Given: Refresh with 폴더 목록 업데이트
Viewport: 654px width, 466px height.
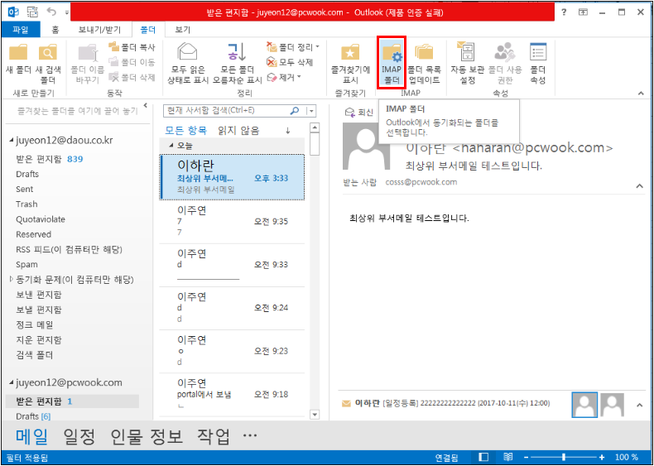Looking at the screenshot, I should (x=424, y=63).
